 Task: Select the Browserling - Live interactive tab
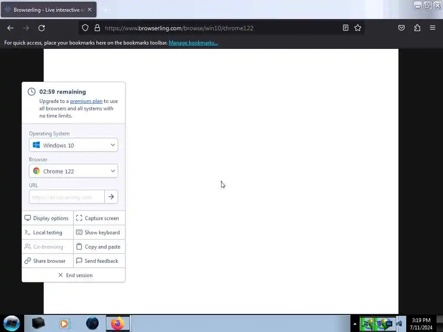click(48, 10)
